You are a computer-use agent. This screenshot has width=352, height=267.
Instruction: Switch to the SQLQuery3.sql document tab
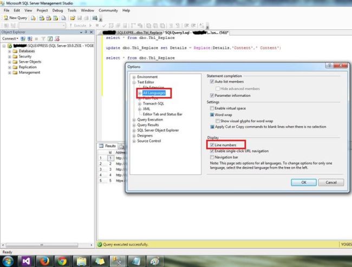point(197,33)
